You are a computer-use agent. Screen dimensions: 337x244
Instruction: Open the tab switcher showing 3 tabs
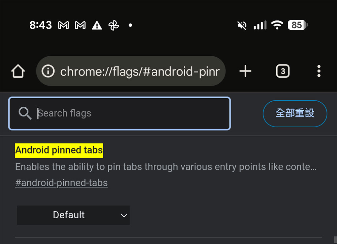(282, 71)
